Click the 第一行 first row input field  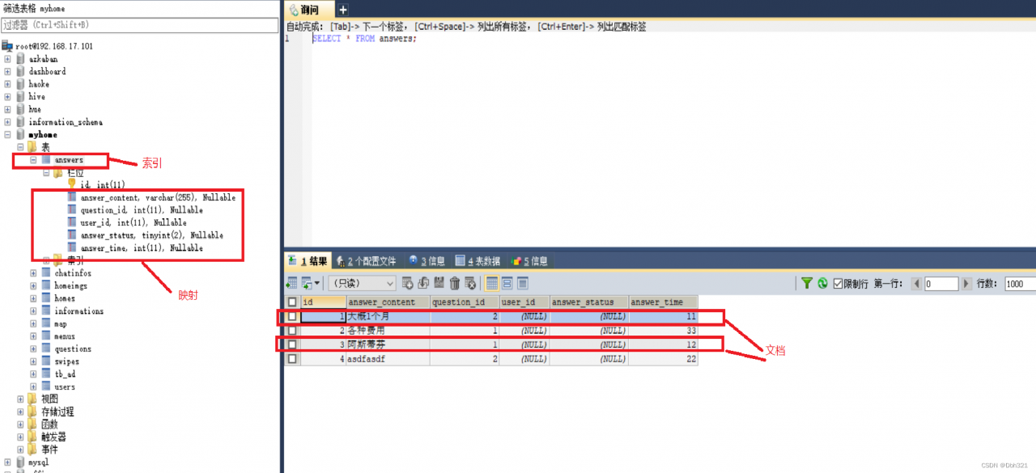click(940, 284)
